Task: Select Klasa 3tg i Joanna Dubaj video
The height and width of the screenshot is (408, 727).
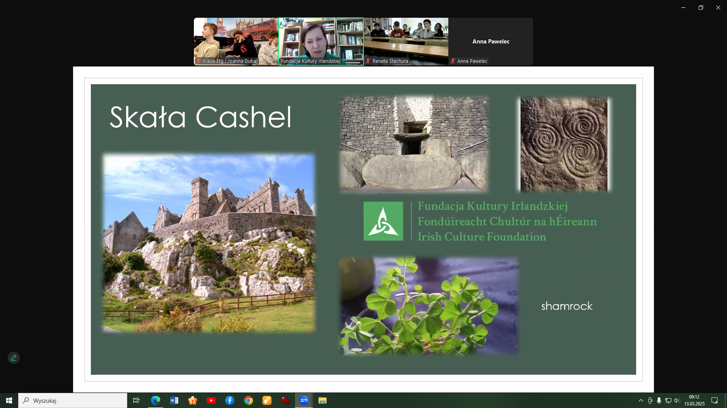Action: (236, 41)
